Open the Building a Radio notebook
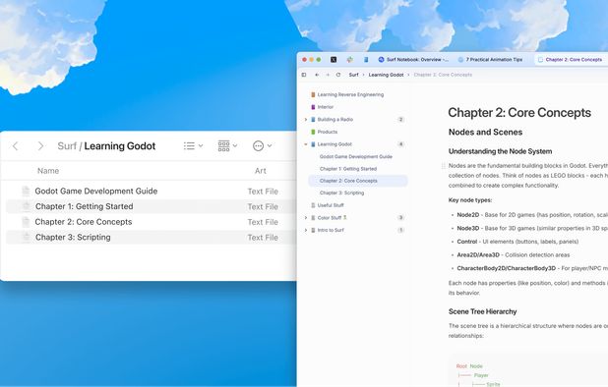608x387 pixels. [x=335, y=119]
